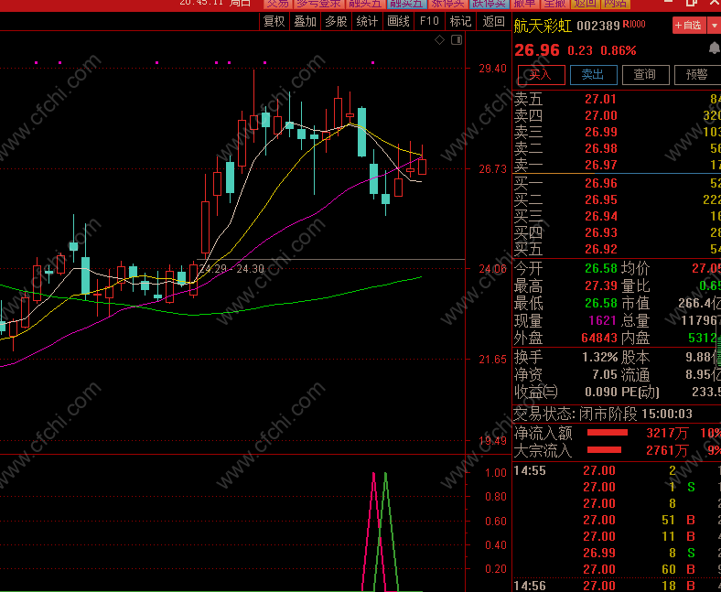Click the 涨停买 button in the top bar
Screen dimensions: 721x592
(x=447, y=4)
